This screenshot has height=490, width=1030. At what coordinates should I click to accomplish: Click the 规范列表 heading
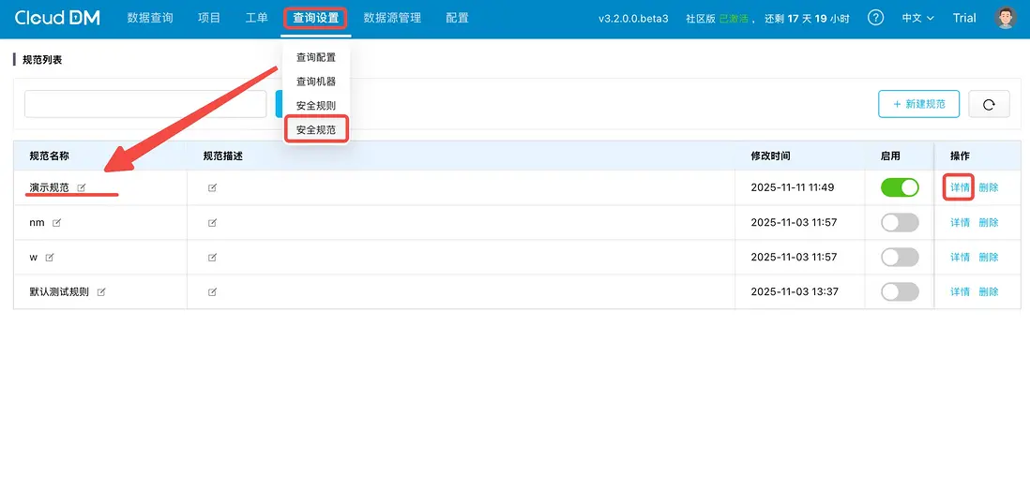(x=42, y=60)
